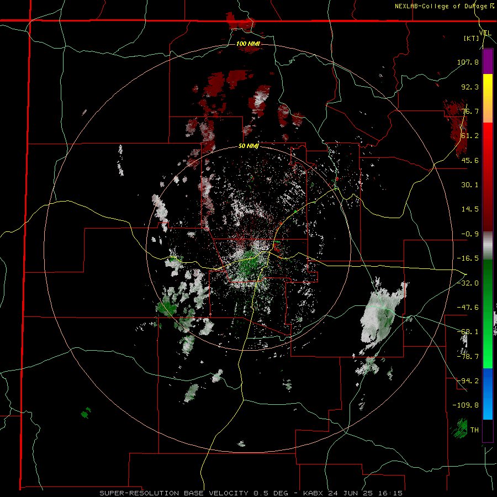Click the [KT] units label
Image resolution: width=497 pixels, height=497 pixels.
click(x=472, y=39)
